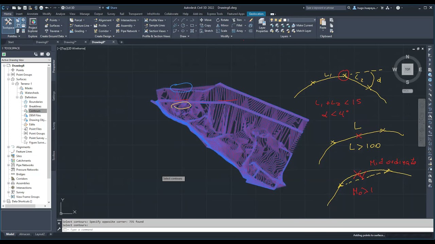Viewport: 435px width, 244px height.
Task: Click the Help question mark icon in title bar
Action: click(398, 8)
